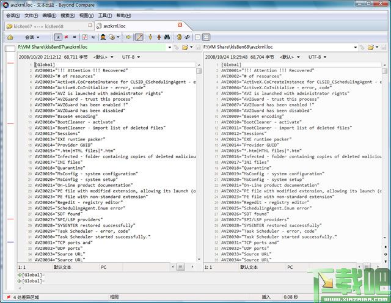391x303 pixels.
Task: Expand the format icon dropdown arrow
Action: point(118,37)
